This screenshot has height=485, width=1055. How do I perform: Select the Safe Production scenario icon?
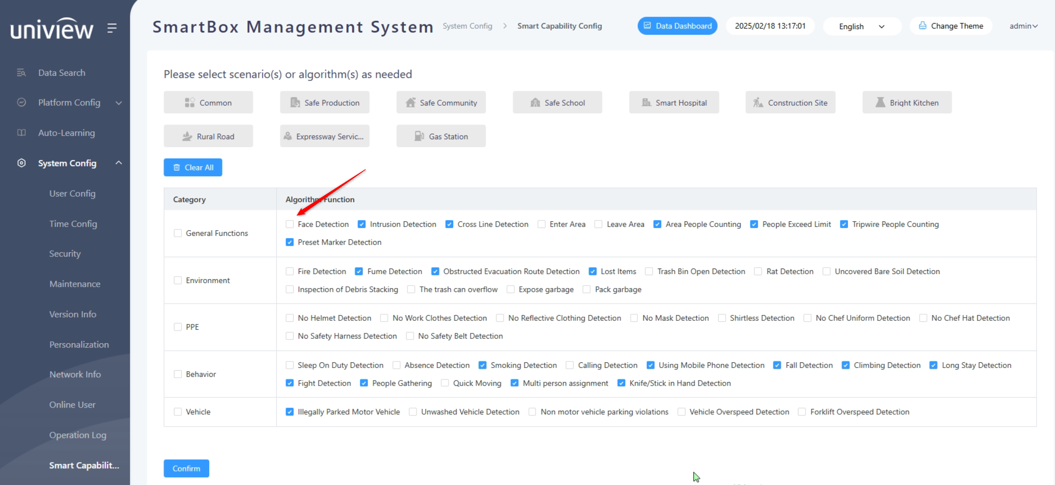295,102
